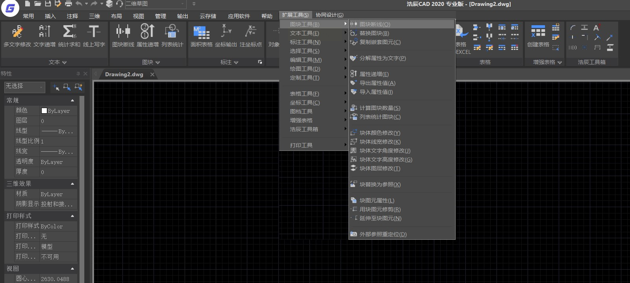Close the Drawing2.dwg document tab
630x283 pixels.
coord(152,74)
